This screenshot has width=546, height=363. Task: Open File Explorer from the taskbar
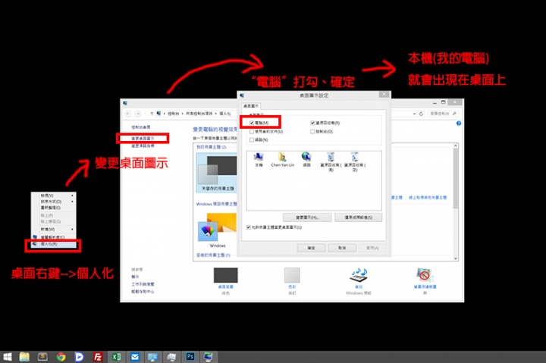pos(24,357)
